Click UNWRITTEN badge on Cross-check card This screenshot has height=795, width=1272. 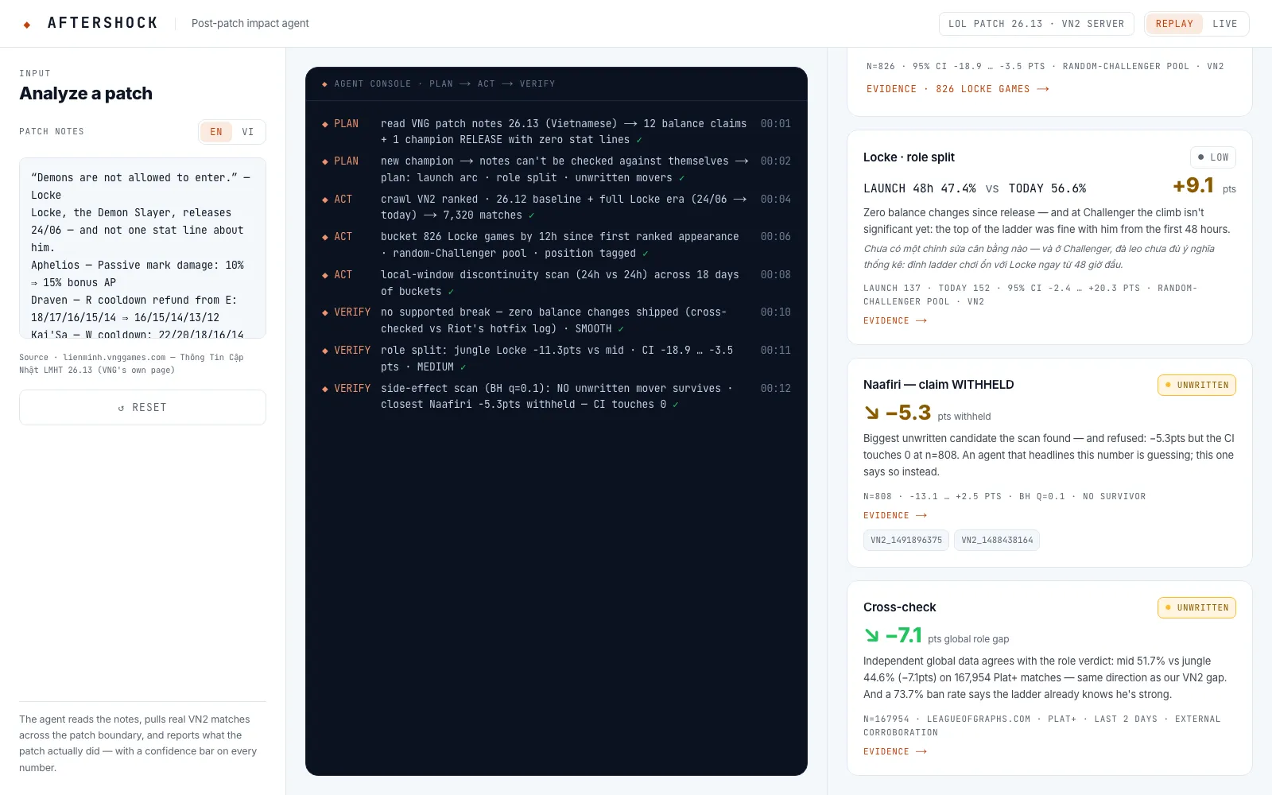coord(1196,607)
